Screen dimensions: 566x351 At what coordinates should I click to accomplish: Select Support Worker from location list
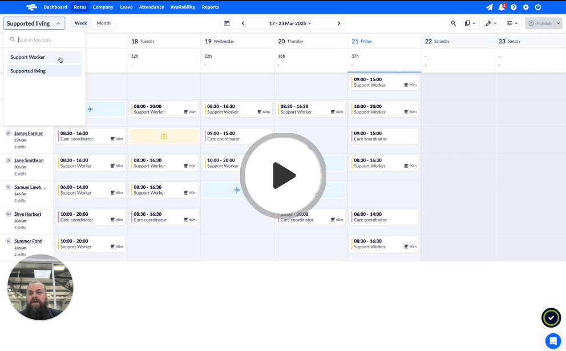28,57
